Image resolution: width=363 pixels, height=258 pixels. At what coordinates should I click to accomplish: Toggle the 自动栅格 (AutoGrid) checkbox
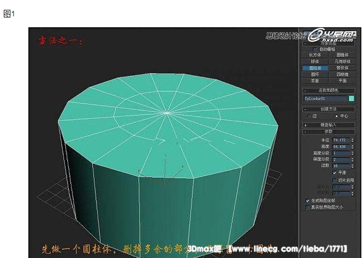315,49
